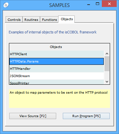Image resolution: width=119 pixels, height=134 pixels.
Task: Click the list scrollbar thumb
Action: tap(107, 64)
